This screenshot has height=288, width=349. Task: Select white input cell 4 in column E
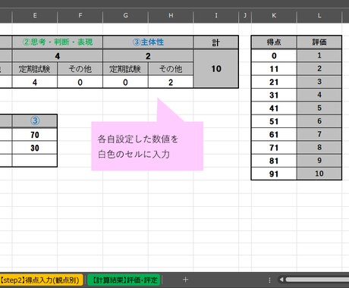(x=35, y=82)
